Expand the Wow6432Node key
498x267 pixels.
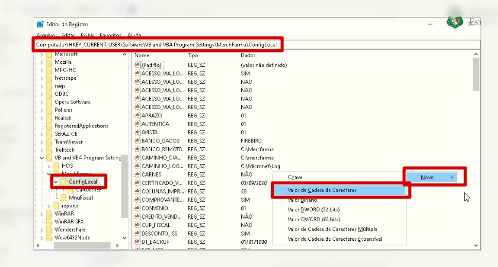(x=42, y=238)
